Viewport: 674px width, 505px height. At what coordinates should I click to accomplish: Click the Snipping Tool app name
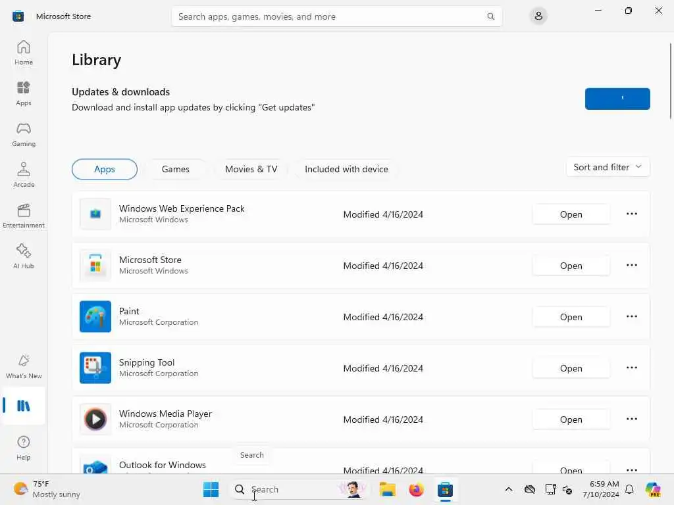(147, 362)
